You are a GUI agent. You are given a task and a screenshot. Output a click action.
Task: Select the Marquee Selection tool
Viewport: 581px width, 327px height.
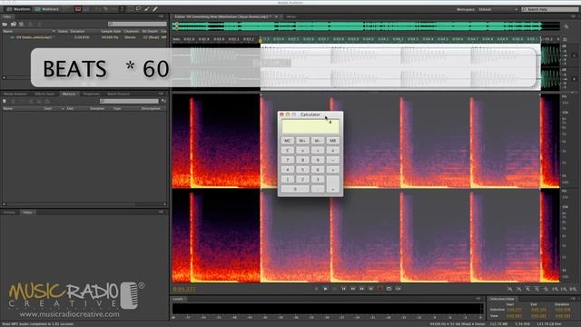coord(131,9)
